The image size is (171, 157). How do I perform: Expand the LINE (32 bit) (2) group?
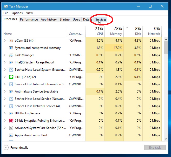[5, 77]
